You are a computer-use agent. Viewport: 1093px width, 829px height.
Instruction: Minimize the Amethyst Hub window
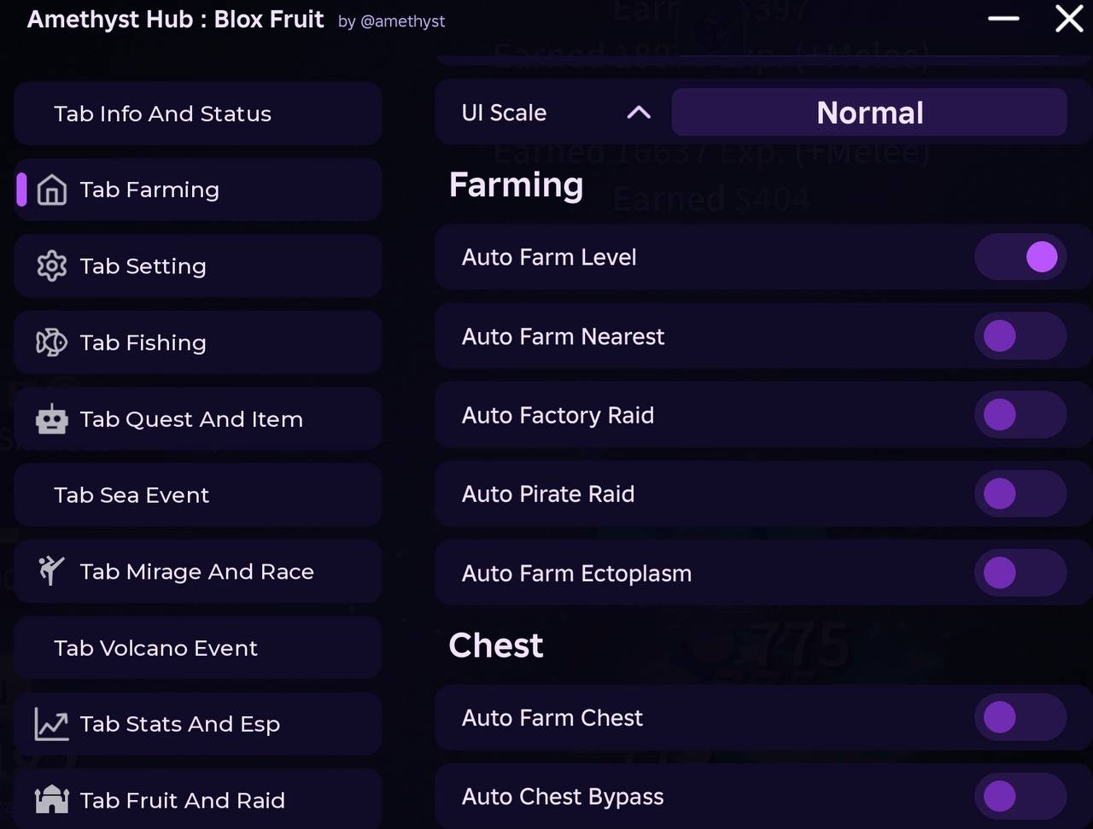tap(1003, 18)
